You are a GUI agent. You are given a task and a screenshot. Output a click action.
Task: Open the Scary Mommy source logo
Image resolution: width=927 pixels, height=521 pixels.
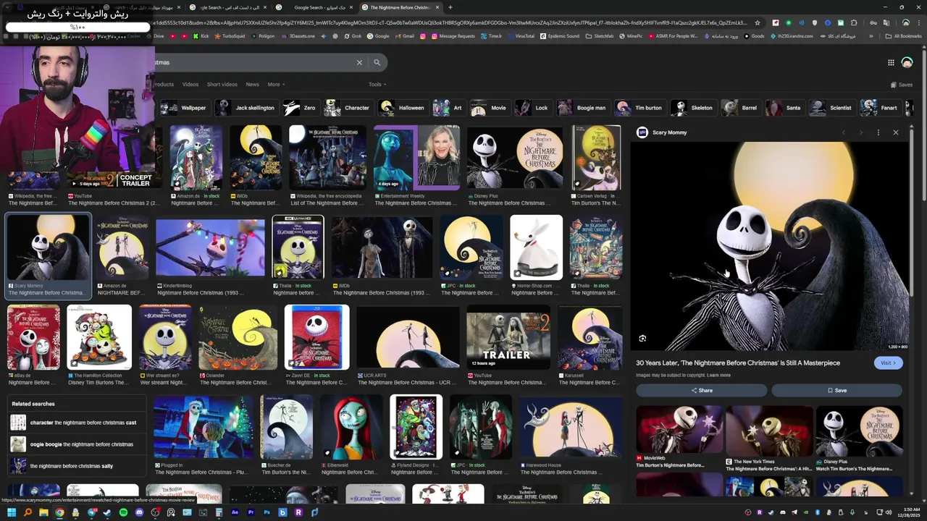[x=642, y=132]
